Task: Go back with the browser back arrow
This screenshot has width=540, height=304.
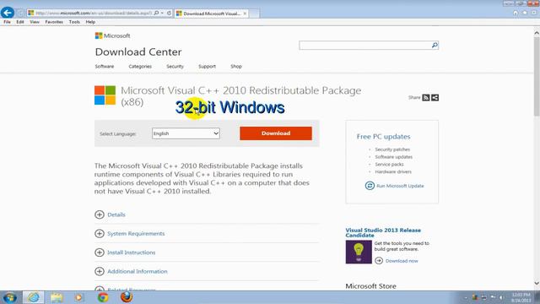Action: [x=8, y=13]
